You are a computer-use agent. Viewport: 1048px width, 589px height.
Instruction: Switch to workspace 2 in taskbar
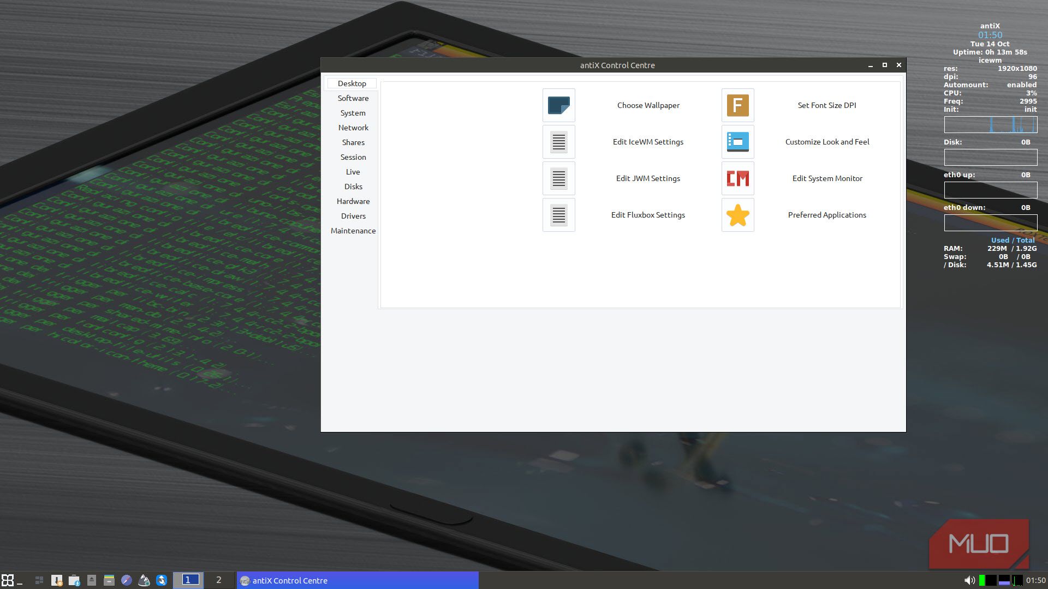219,580
